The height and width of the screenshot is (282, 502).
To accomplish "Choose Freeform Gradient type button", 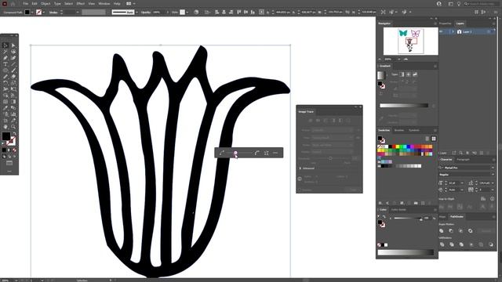I will point(415,74).
